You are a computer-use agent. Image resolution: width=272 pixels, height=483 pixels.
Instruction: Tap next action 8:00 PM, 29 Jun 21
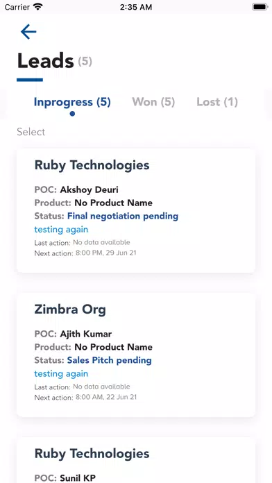coord(106,253)
